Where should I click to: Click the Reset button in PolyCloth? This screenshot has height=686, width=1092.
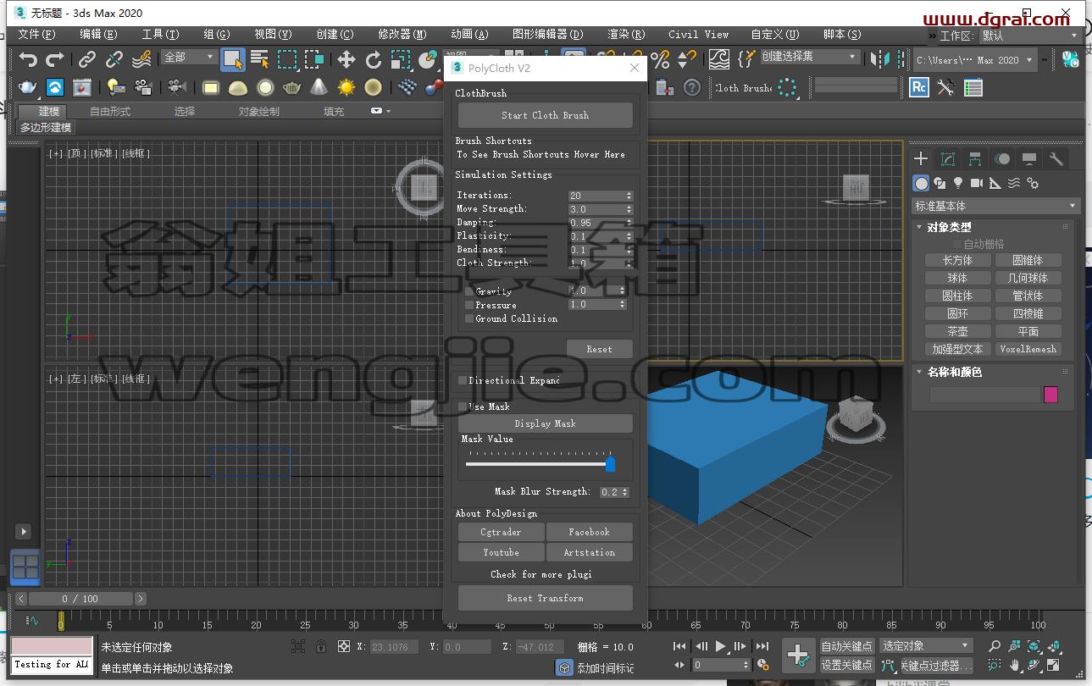tap(599, 349)
